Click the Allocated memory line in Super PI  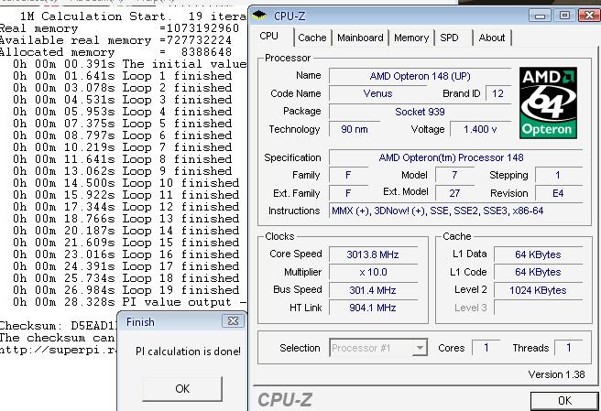tap(115, 52)
